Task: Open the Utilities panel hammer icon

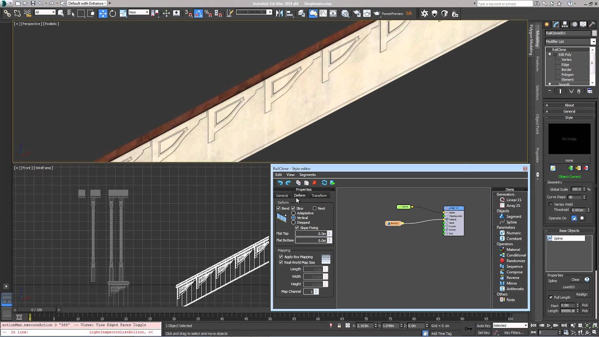Action: pyautogui.click(x=592, y=24)
